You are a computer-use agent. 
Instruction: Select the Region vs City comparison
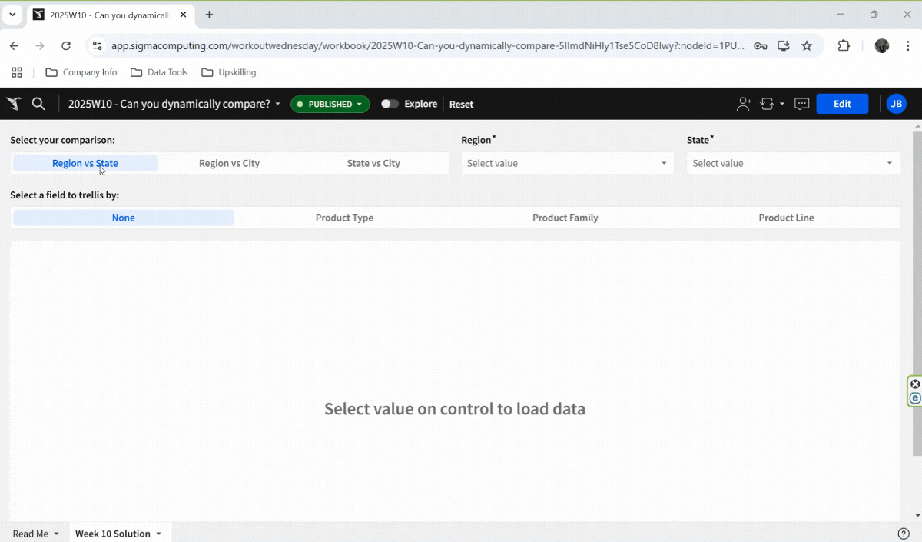click(x=229, y=163)
